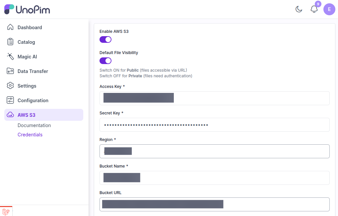
Task: Click the Catalog clipboard icon
Action: (x=10, y=42)
